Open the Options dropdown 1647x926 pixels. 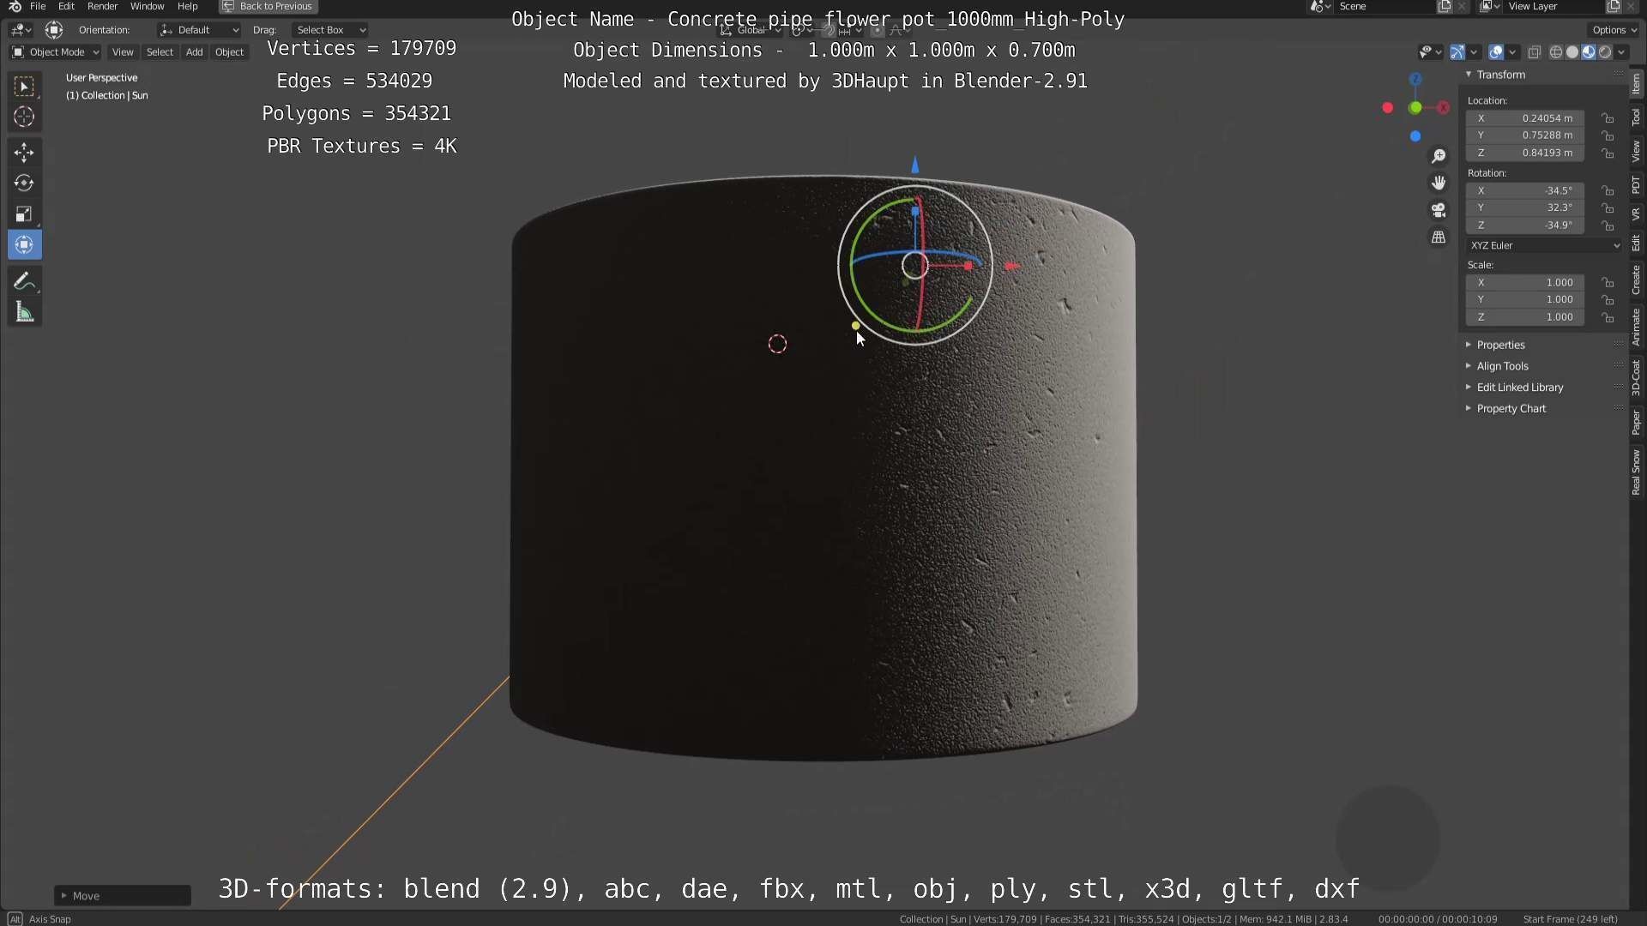pyautogui.click(x=1614, y=30)
